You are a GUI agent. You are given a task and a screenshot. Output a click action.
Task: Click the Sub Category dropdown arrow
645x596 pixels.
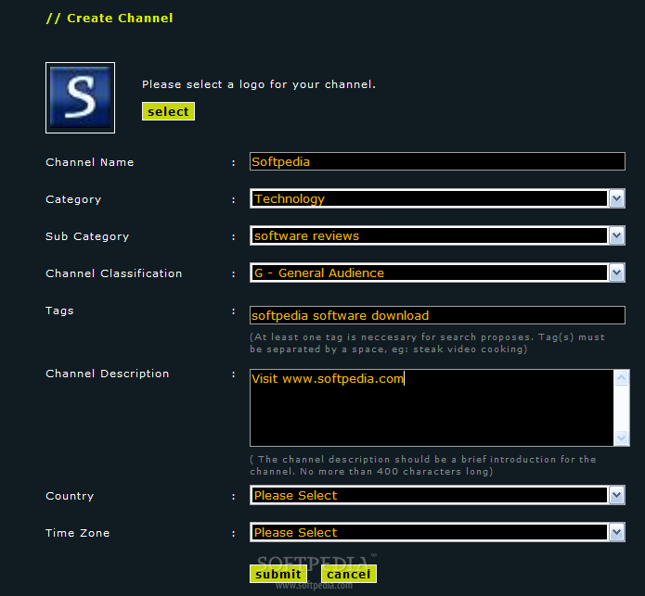(616, 235)
